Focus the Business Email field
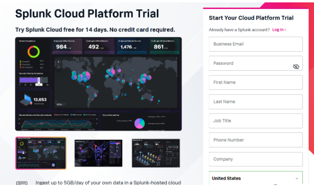 (x=256, y=44)
